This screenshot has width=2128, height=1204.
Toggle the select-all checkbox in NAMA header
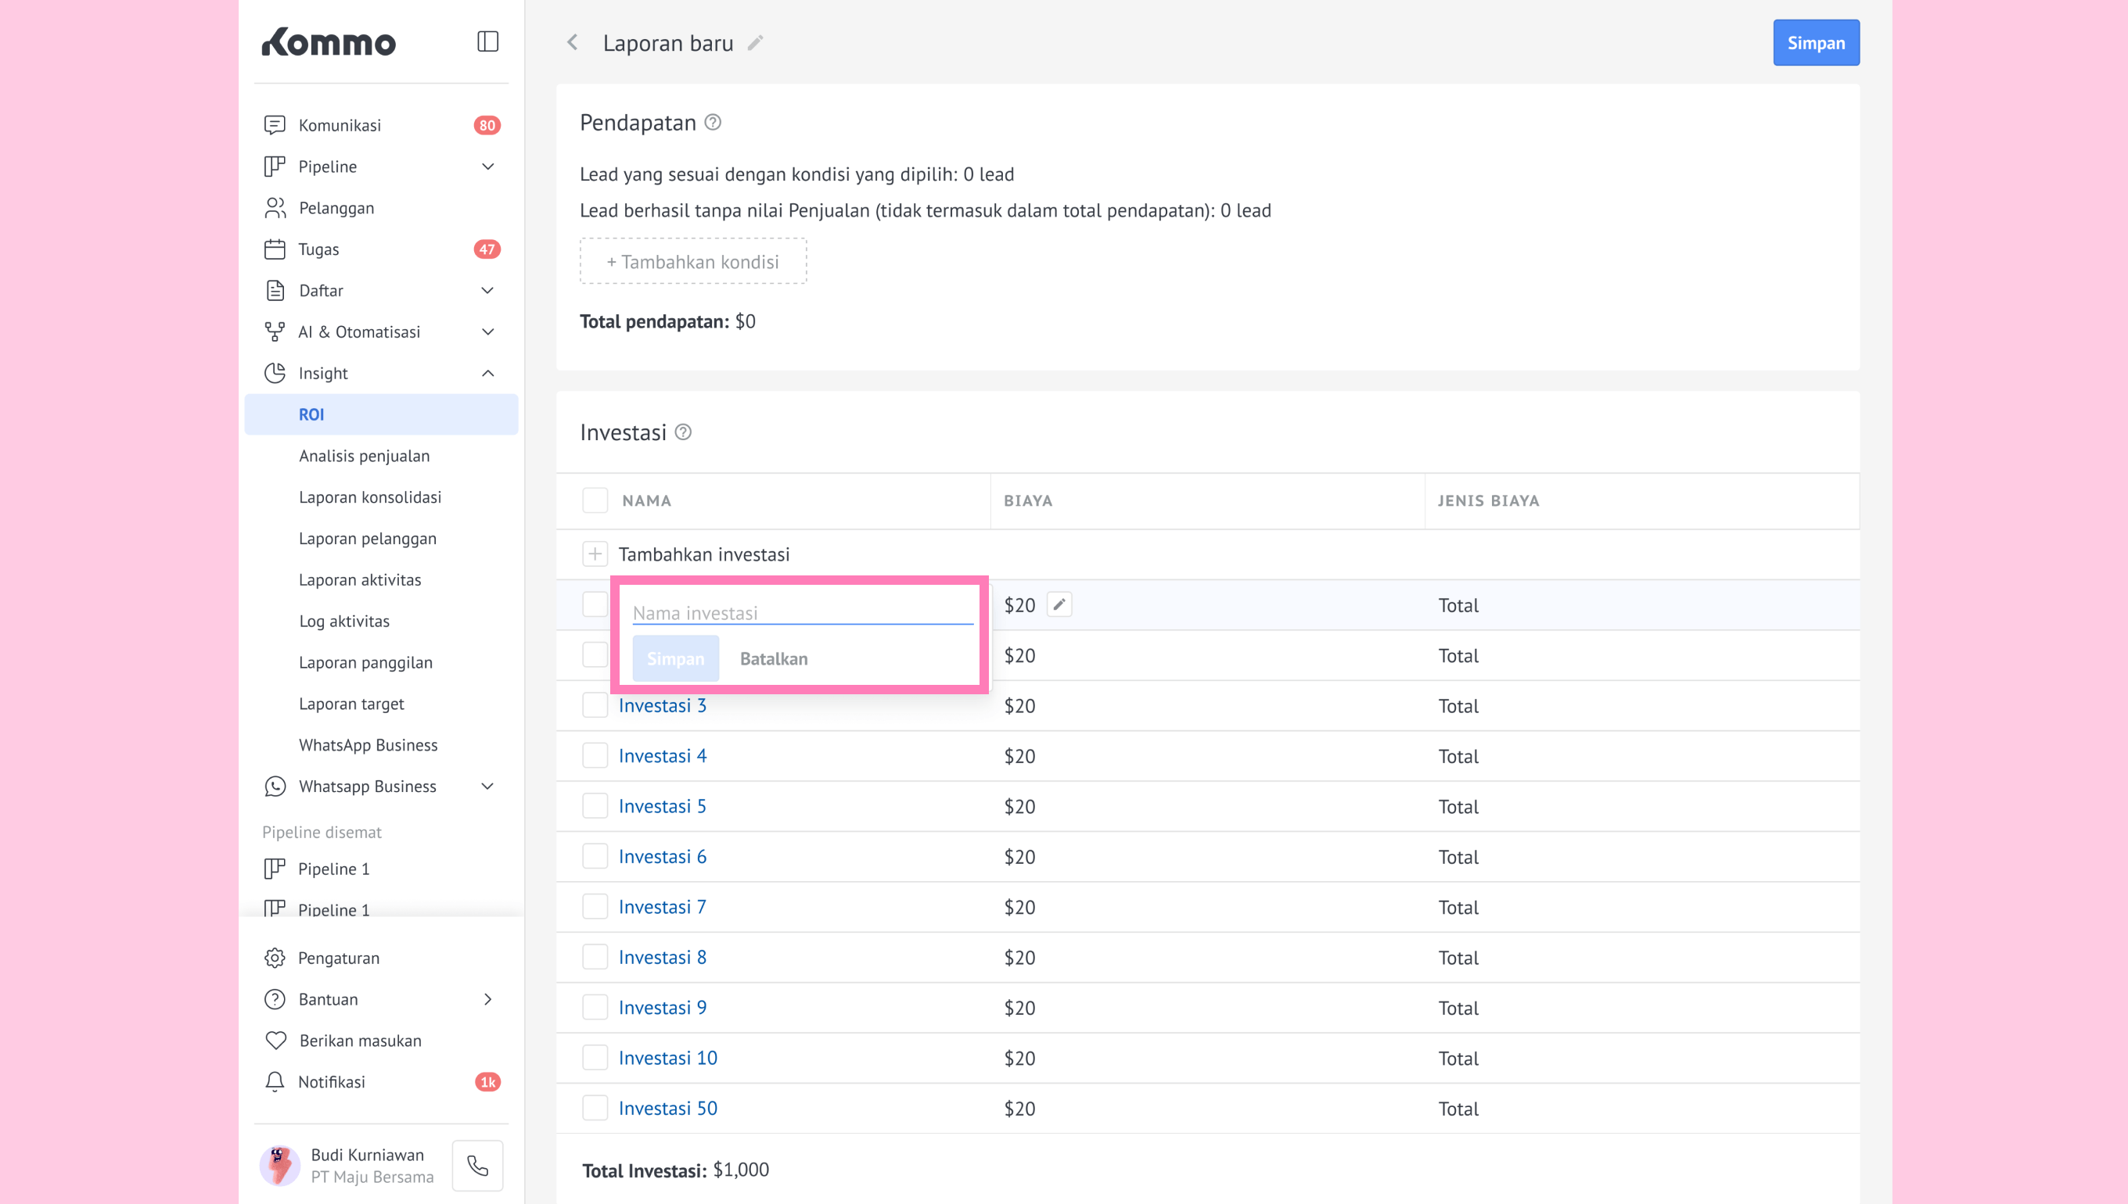point(595,500)
